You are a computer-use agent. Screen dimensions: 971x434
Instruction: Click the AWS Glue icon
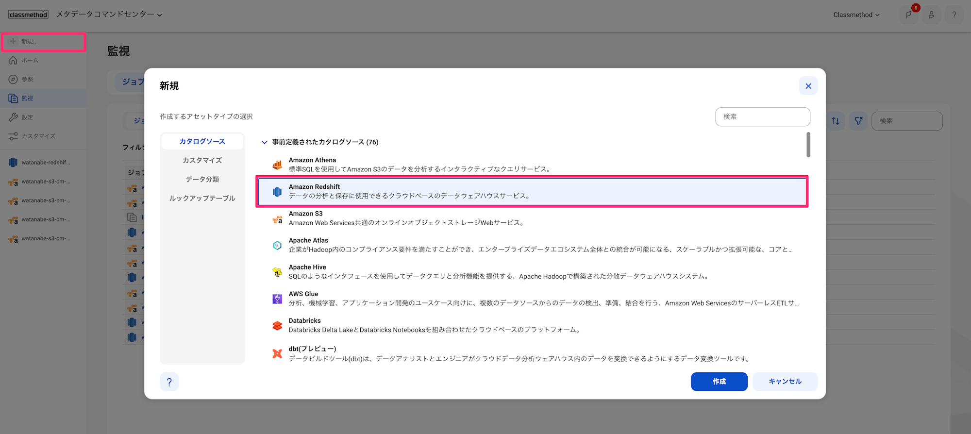coord(277,299)
